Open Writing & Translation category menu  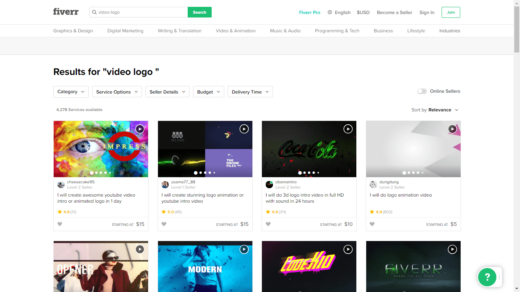tap(180, 31)
